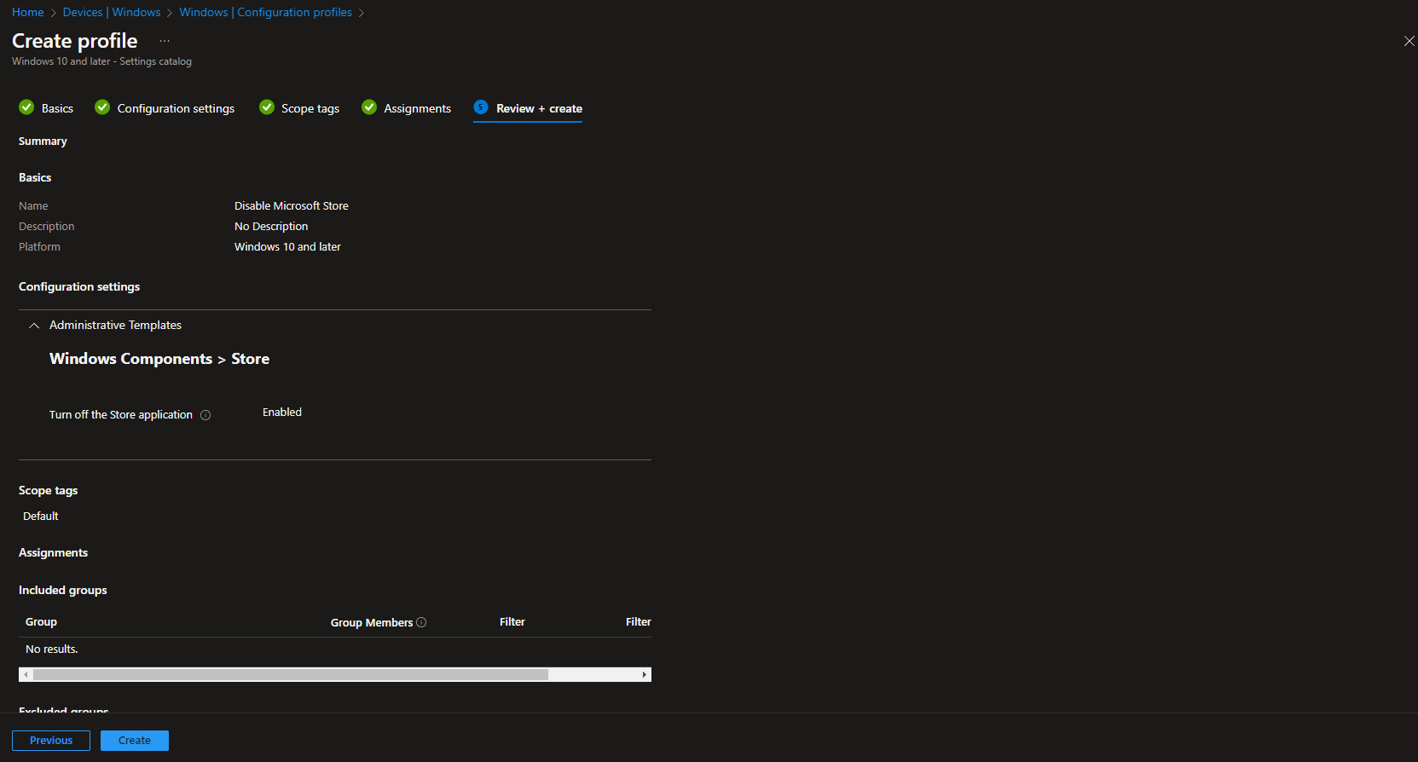
Task: Show info for Turn off the Store application
Action: [205, 415]
